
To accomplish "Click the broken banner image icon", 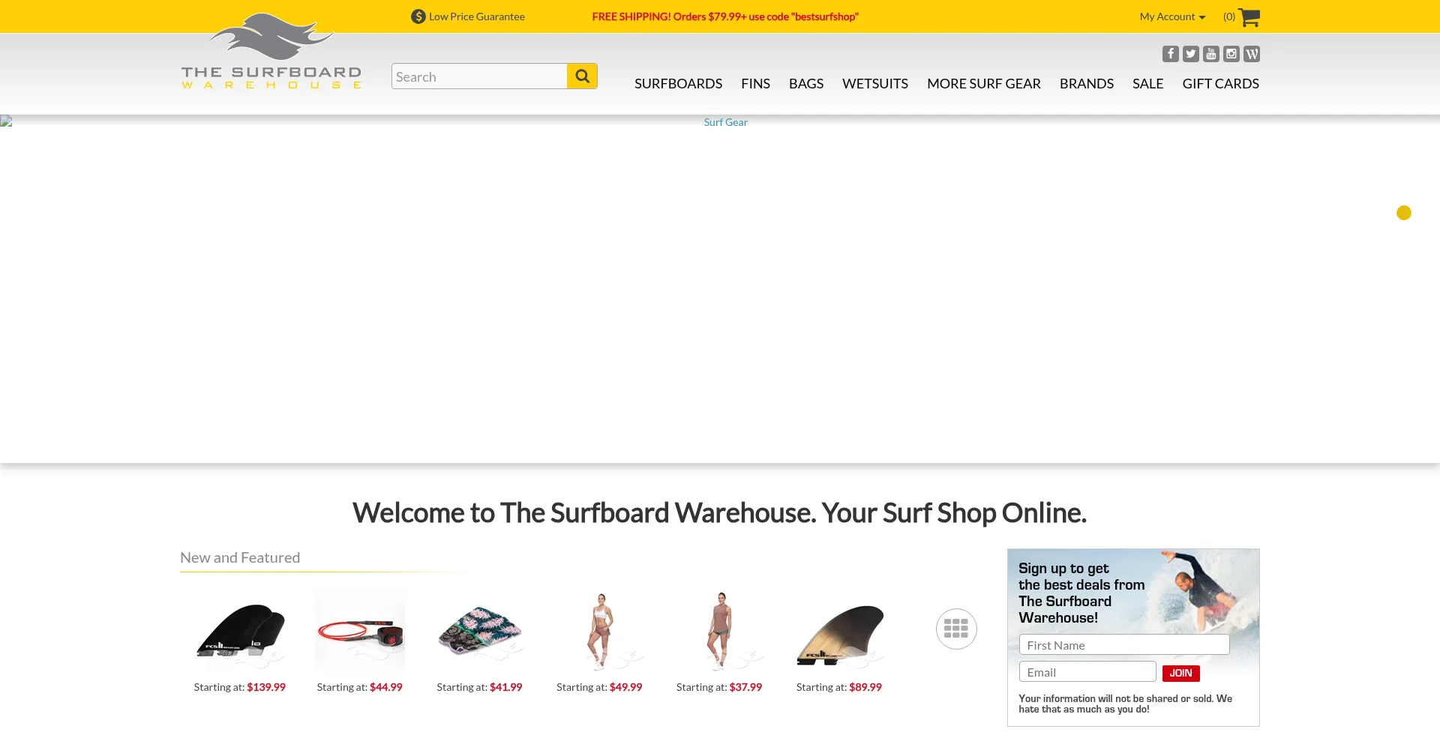I will click(x=6, y=121).
